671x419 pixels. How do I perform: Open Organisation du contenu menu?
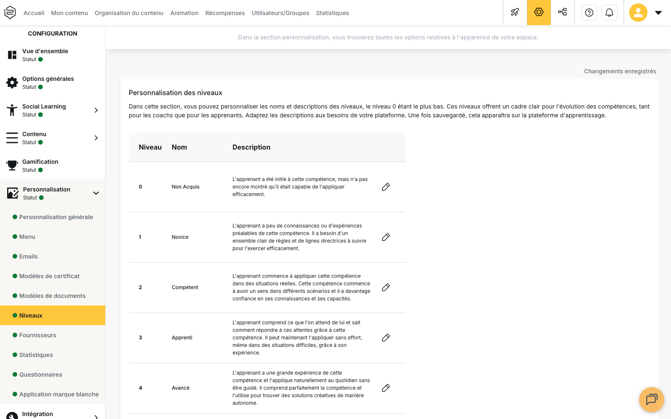pos(129,13)
